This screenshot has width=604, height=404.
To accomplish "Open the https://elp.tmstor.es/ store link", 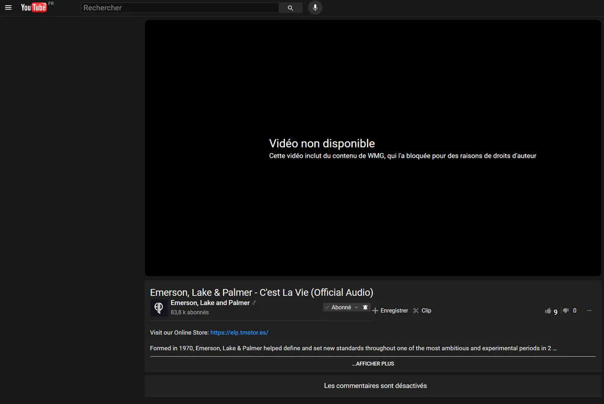I will click(239, 332).
